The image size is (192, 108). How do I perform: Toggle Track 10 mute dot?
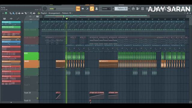click(37, 98)
